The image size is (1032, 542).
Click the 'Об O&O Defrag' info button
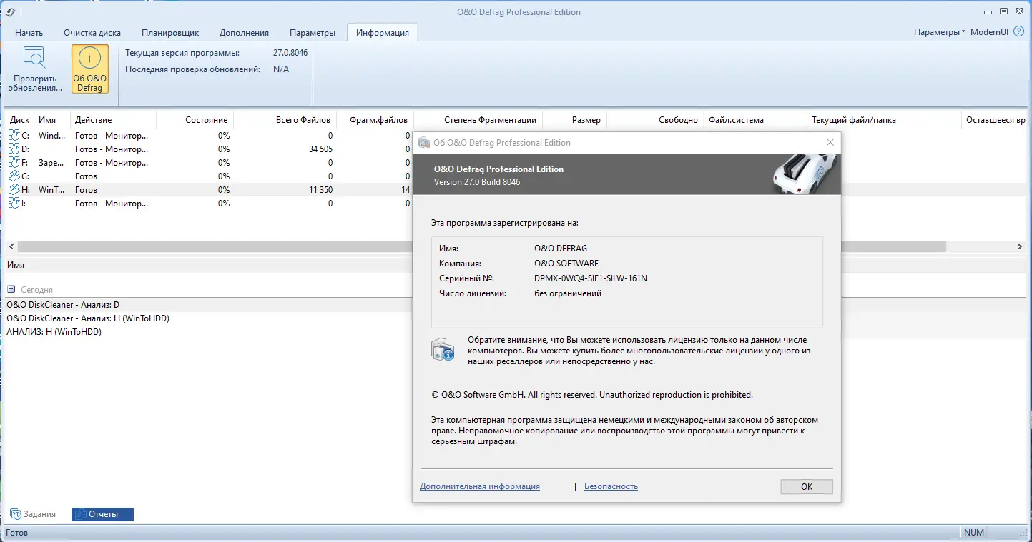90,69
